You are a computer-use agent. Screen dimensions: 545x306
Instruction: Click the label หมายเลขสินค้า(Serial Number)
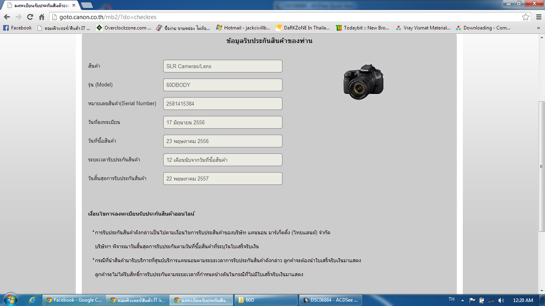(x=122, y=104)
